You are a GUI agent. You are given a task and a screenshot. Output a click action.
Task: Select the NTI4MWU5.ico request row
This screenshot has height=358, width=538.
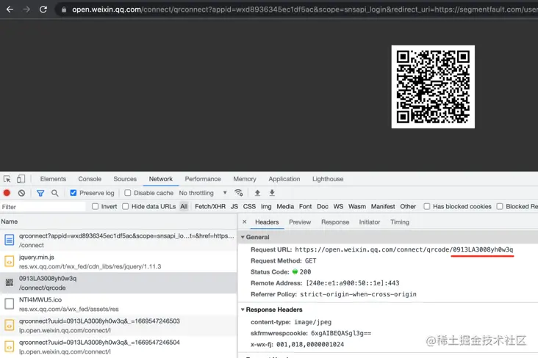pyautogui.click(x=118, y=304)
